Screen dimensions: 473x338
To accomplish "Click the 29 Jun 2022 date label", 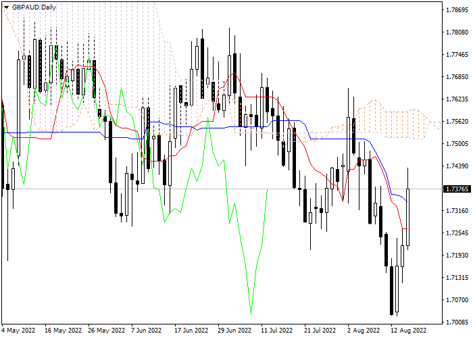I will pyautogui.click(x=234, y=331).
